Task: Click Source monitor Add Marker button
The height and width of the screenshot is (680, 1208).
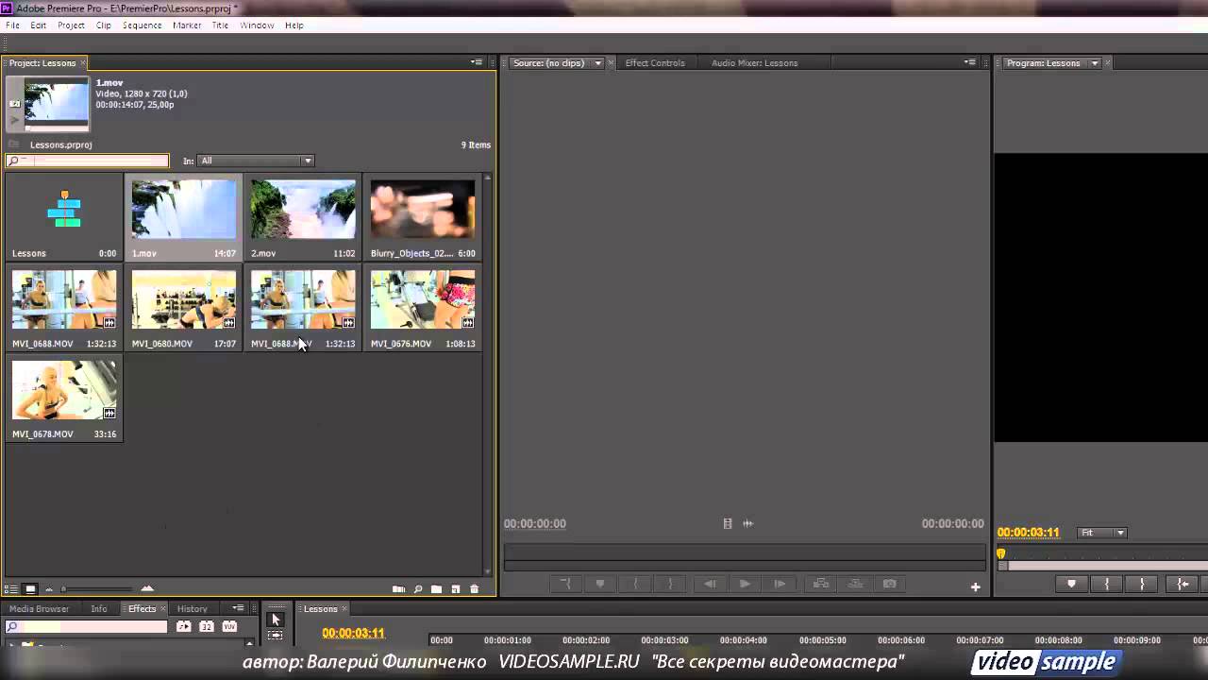Action: 600,584
